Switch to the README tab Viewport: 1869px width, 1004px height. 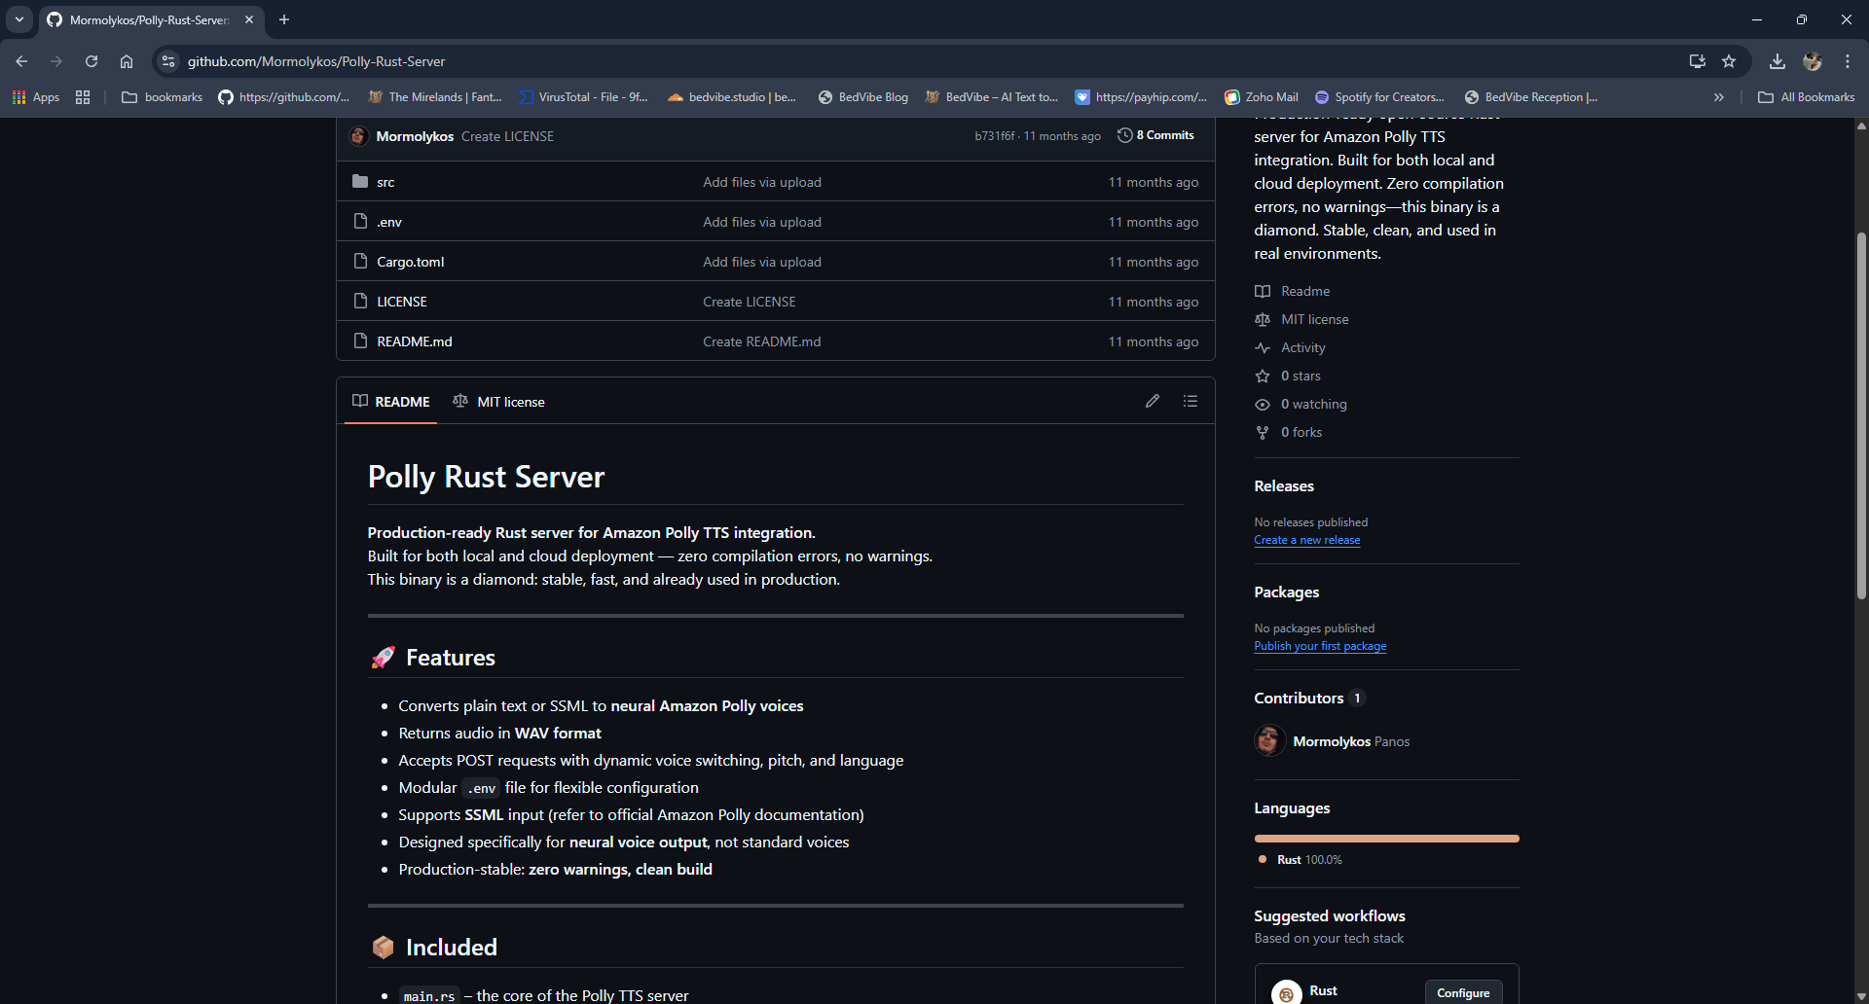[391, 401]
